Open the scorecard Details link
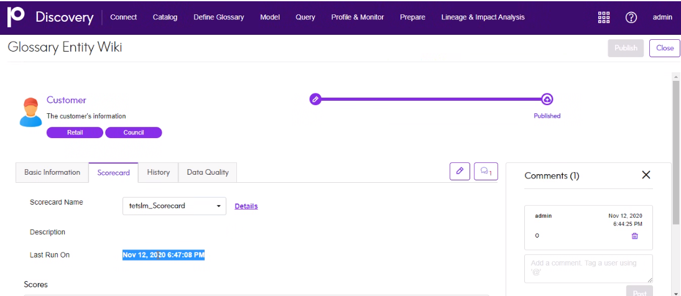The image size is (681, 296). 246,206
